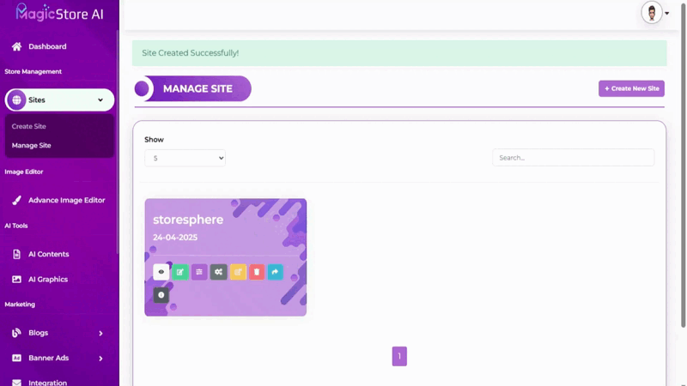This screenshot has height=386, width=687.
Task: Click the gray gears settings icon
Action: coord(219,272)
